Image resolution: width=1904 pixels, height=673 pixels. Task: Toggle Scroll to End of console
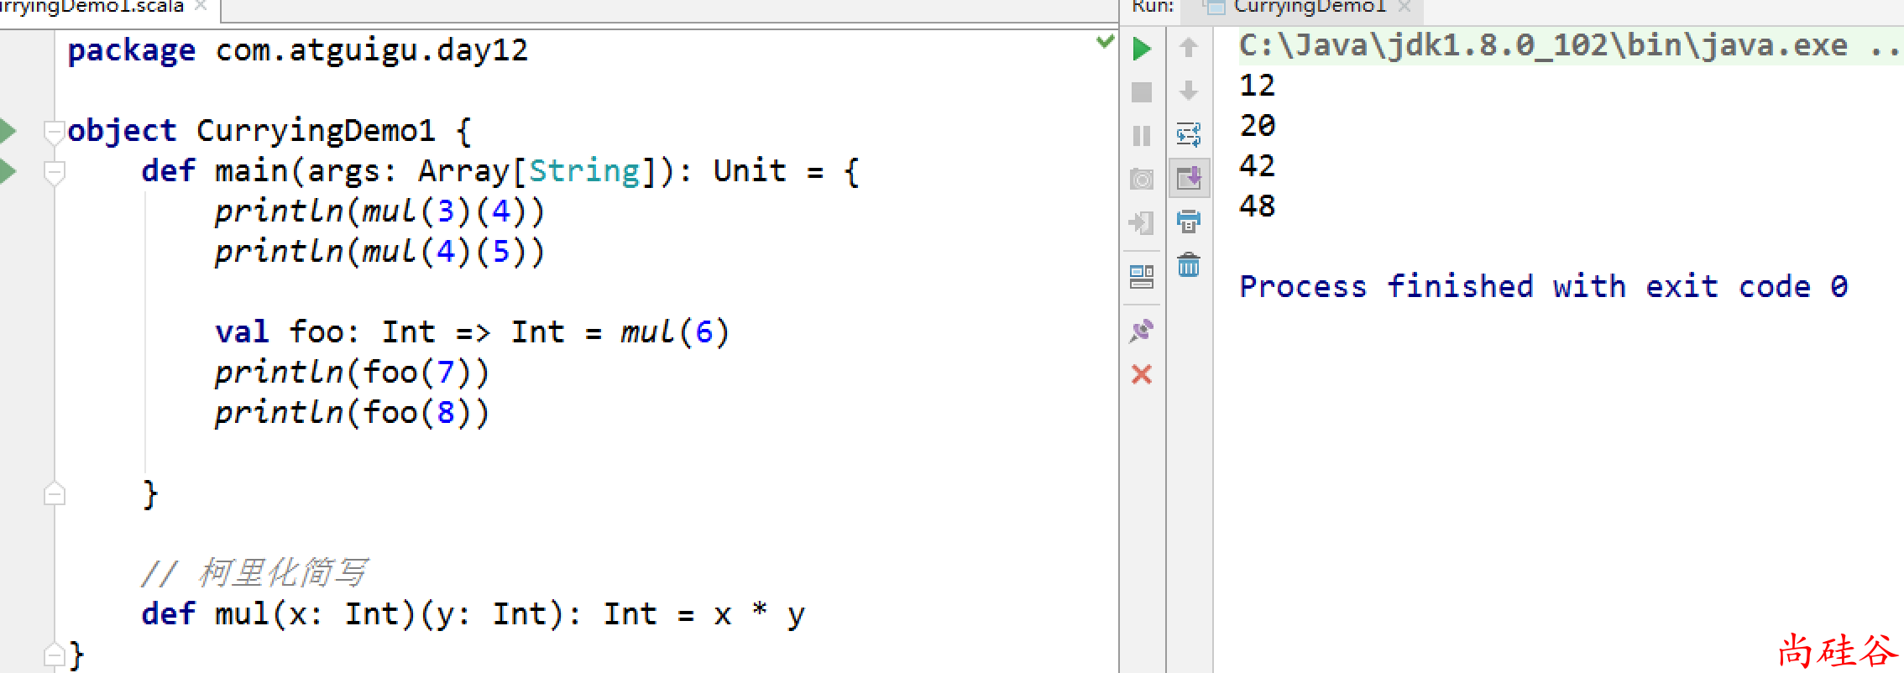pyautogui.click(x=1189, y=178)
